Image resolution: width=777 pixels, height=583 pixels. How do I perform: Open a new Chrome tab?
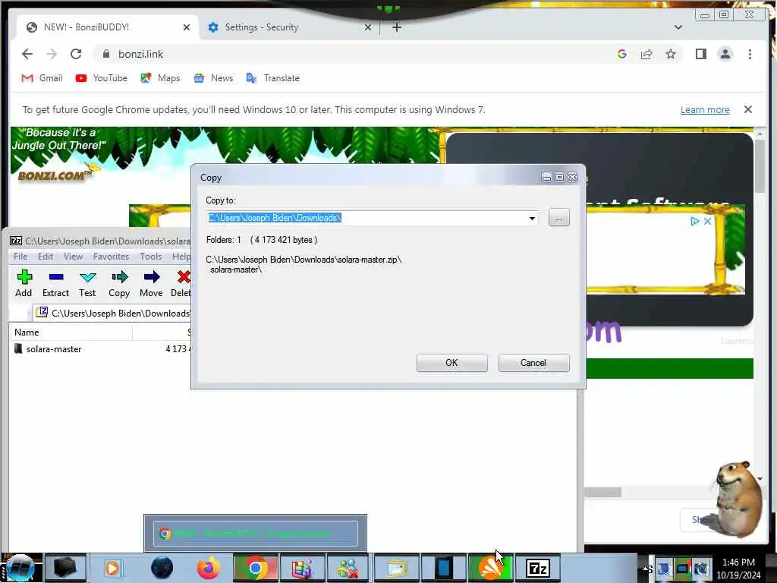click(396, 27)
